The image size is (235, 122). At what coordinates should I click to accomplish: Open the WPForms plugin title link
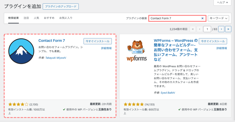coord(176,50)
